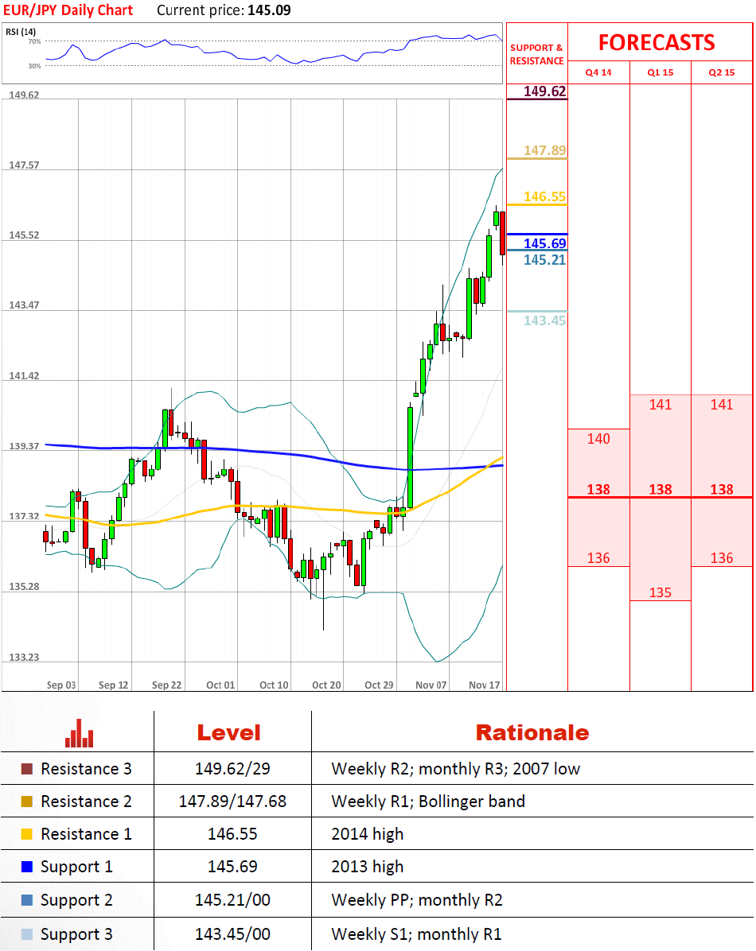Click the Sep 03 date axis label
The width and height of the screenshot is (756, 951).
pos(61,685)
